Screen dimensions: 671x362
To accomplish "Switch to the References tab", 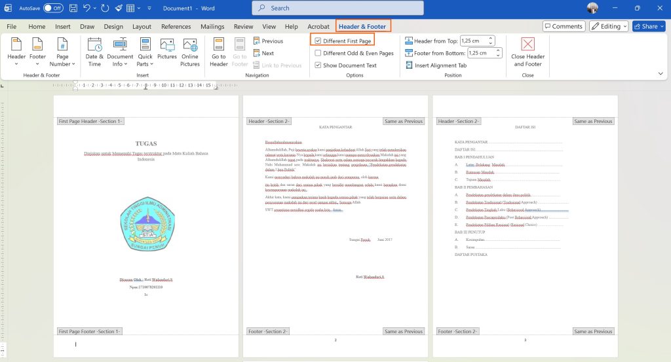I will click(176, 27).
